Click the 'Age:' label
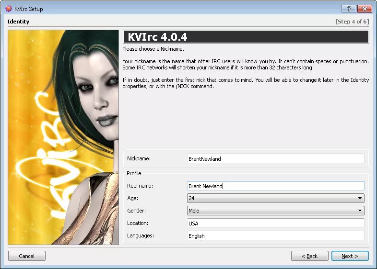 (x=132, y=198)
